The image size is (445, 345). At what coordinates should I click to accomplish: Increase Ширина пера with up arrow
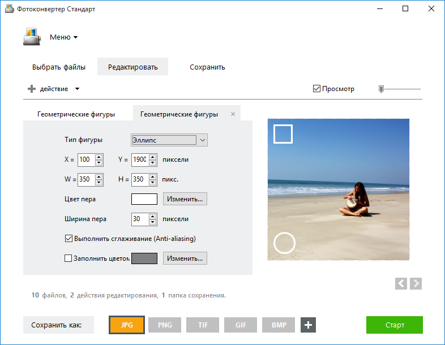153,216
